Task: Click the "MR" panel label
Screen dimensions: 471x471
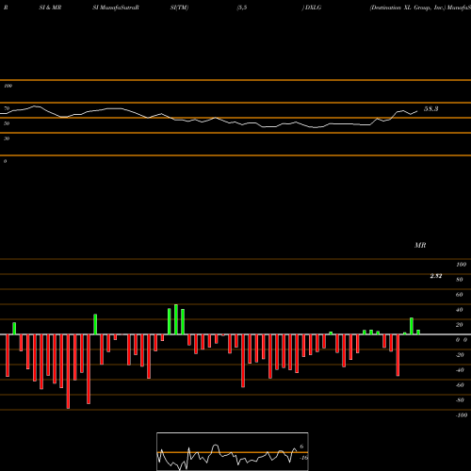Action: pyautogui.click(x=420, y=245)
